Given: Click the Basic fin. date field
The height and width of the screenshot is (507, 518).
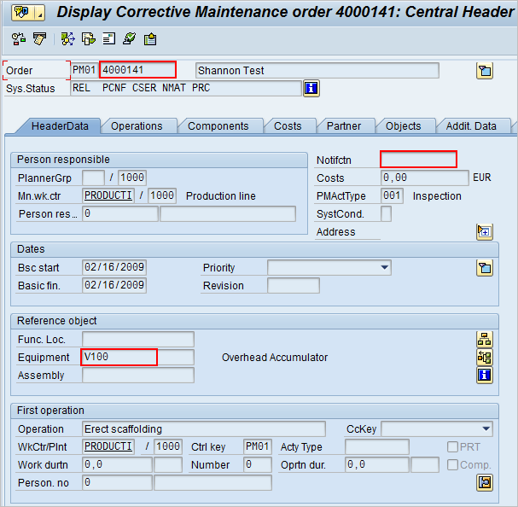Looking at the screenshot, I should (114, 285).
